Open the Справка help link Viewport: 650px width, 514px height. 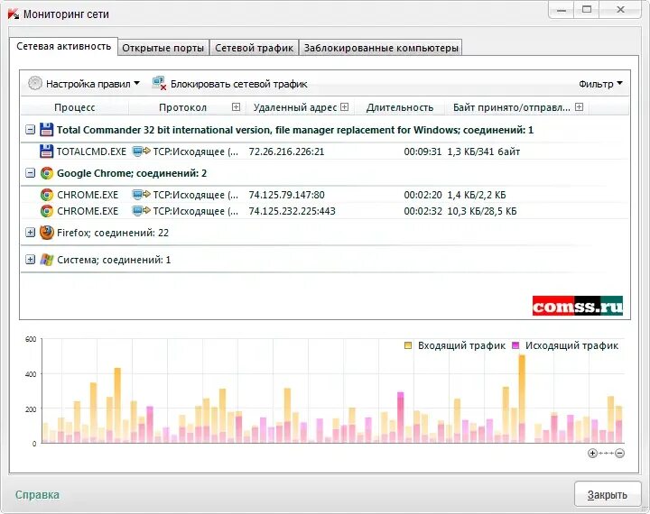click(37, 495)
